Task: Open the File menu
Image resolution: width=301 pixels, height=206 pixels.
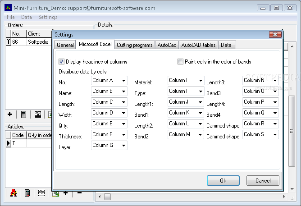Action: (x=10, y=17)
